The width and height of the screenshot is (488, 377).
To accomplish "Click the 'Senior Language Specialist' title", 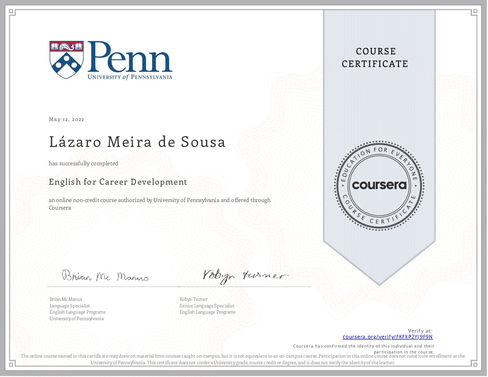I will point(207,306).
